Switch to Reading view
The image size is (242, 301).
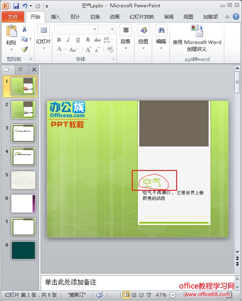[x=141, y=295]
